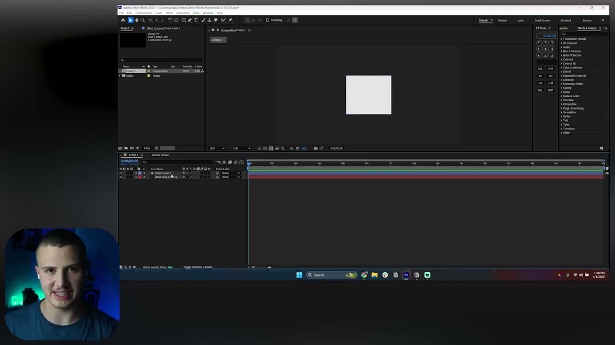
Task: Enable Snapping in the toolbar
Action: (268, 20)
